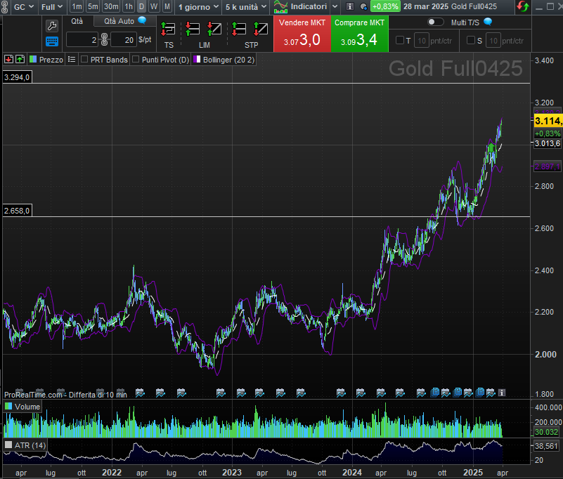Click the Comprare MKT buy button

pyautogui.click(x=359, y=33)
